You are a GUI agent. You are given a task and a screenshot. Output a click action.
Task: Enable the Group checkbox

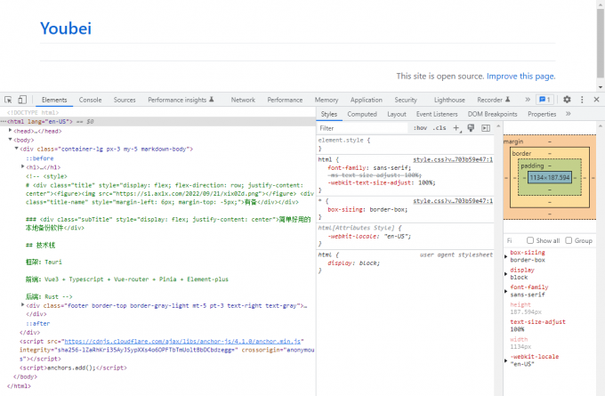569,240
